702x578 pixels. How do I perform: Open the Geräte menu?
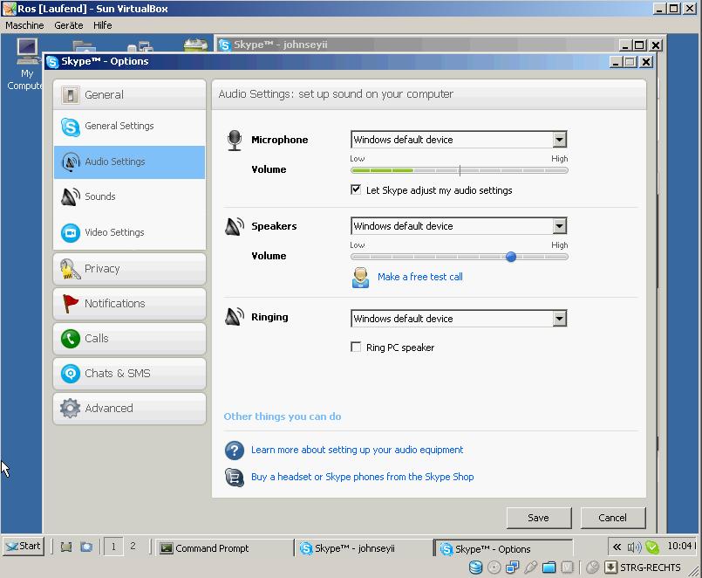click(x=69, y=25)
